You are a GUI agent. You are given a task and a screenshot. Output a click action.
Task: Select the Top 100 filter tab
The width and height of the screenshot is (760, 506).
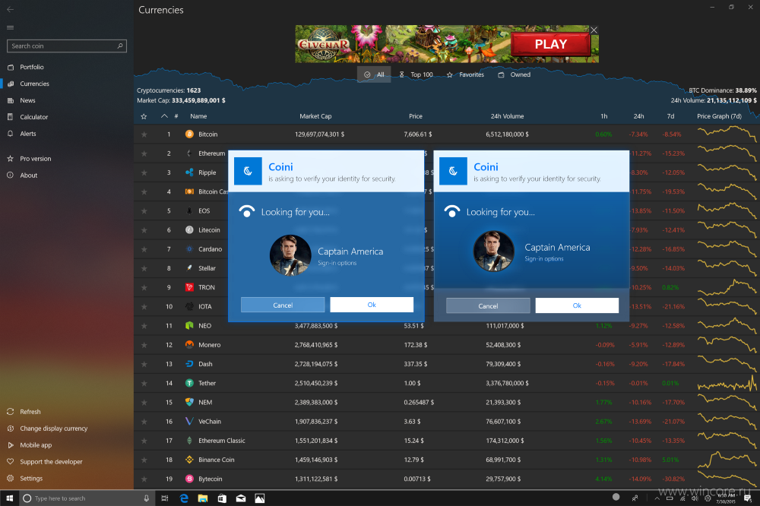(416, 74)
